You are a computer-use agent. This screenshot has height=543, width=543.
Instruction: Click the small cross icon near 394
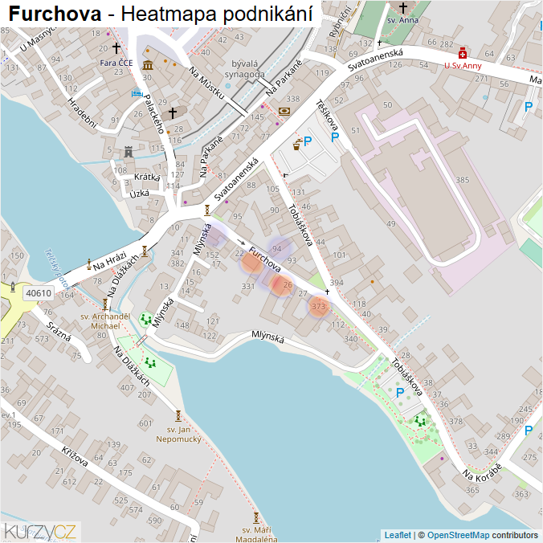click(x=327, y=292)
